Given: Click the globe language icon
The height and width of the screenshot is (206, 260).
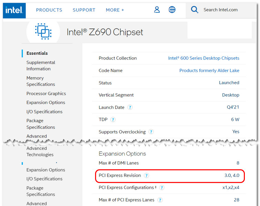Looking at the screenshot, I should 172,10.
